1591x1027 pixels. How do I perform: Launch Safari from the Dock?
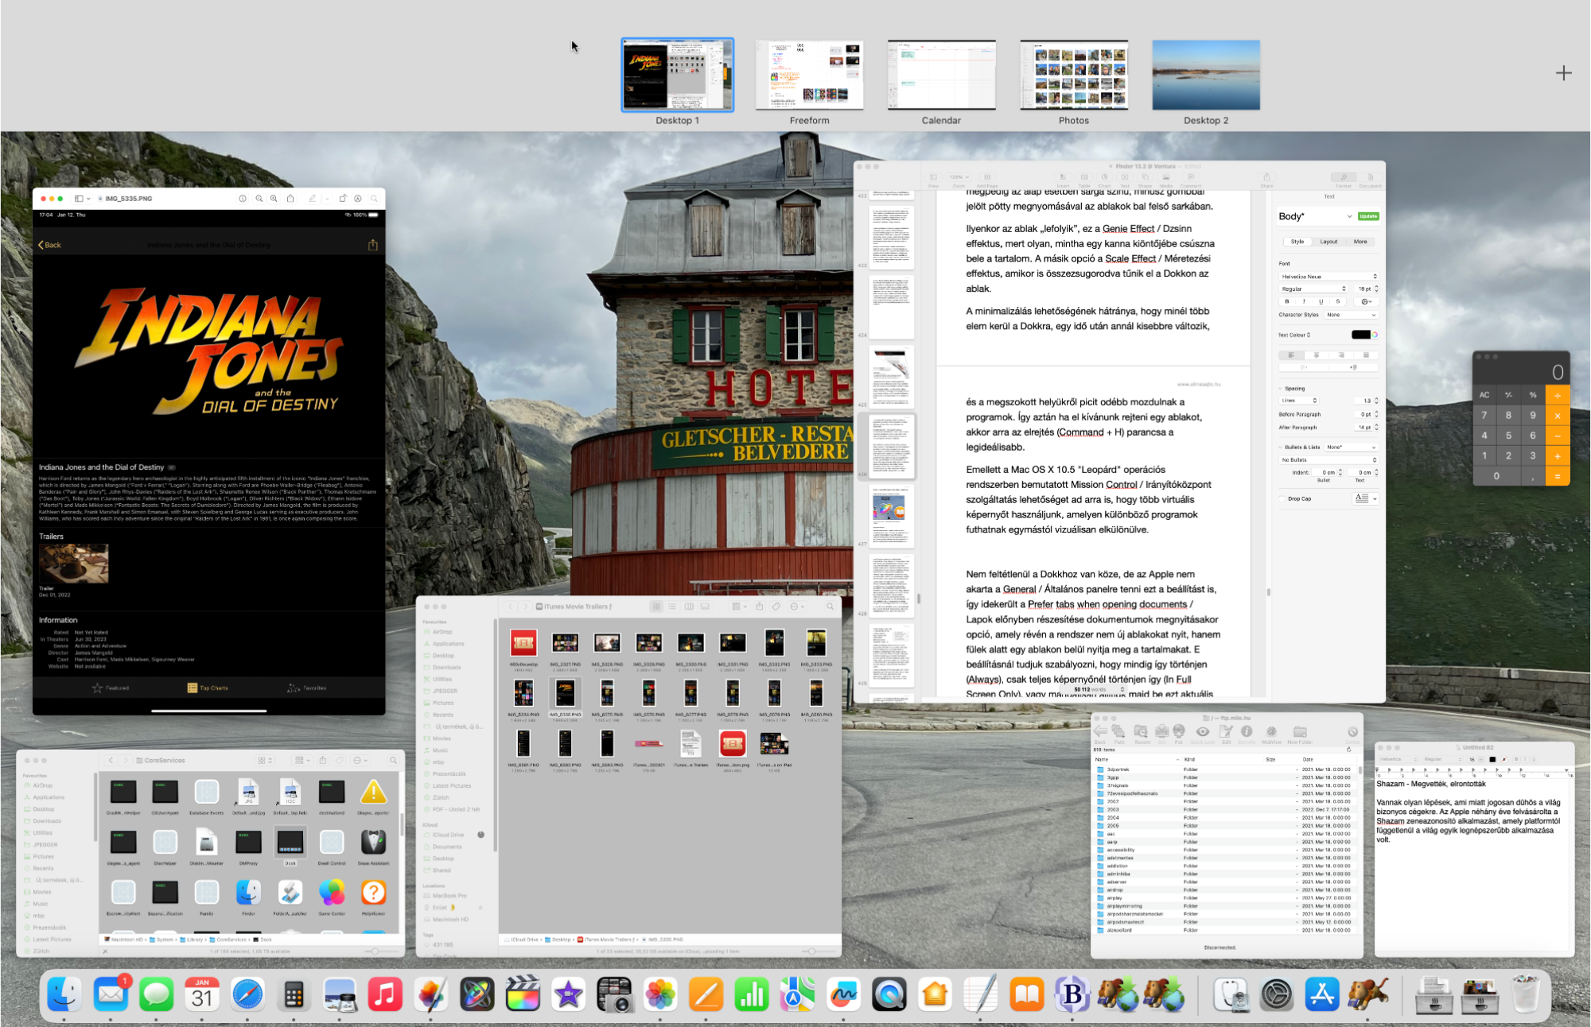point(248,994)
